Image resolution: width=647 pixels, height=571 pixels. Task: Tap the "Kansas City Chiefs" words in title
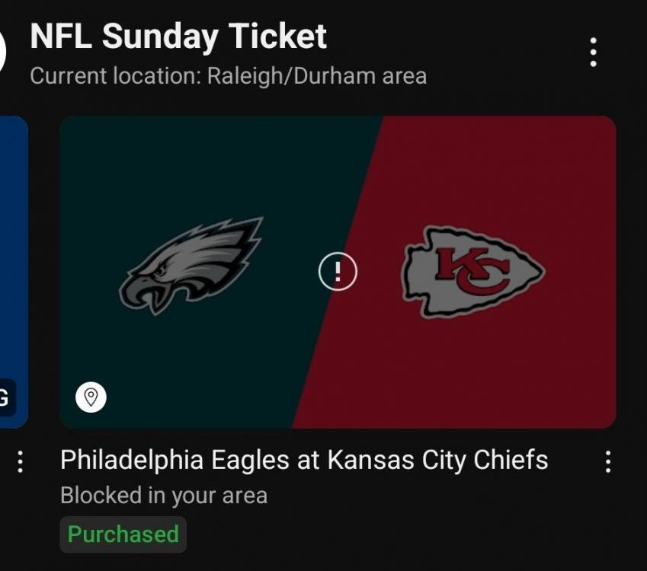(437, 460)
